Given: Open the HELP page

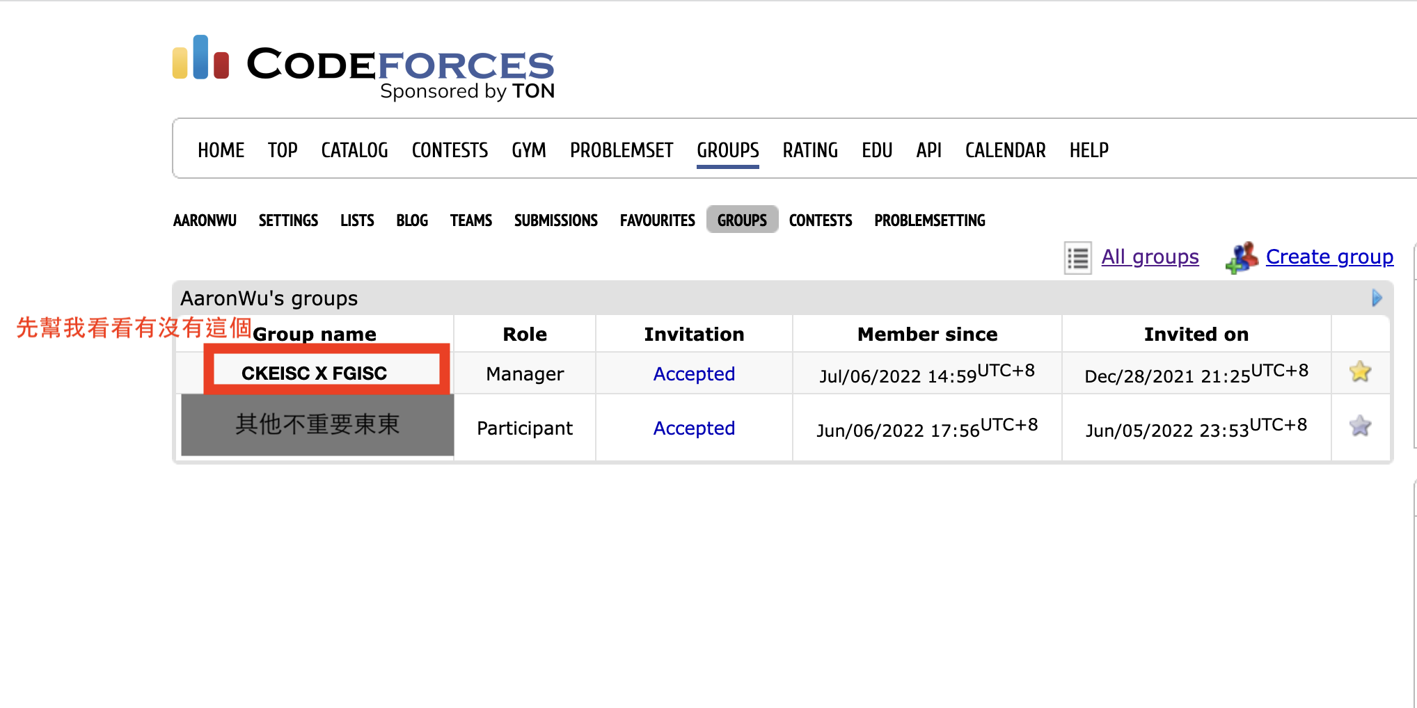Looking at the screenshot, I should [x=1089, y=150].
